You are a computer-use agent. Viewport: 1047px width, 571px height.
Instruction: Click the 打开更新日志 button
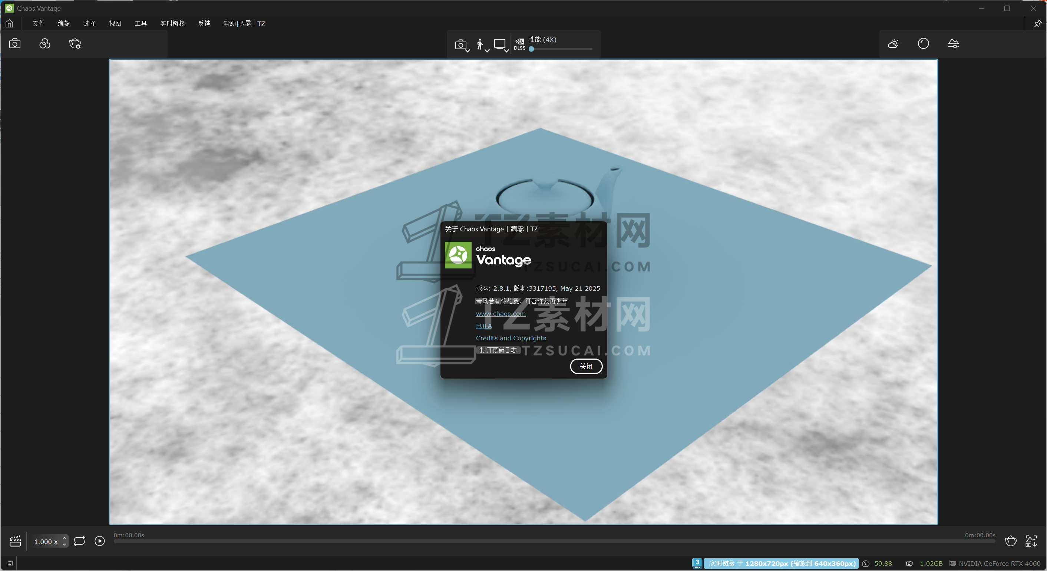point(498,350)
